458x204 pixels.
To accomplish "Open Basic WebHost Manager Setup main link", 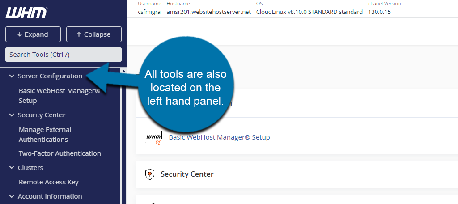I will coord(219,137).
